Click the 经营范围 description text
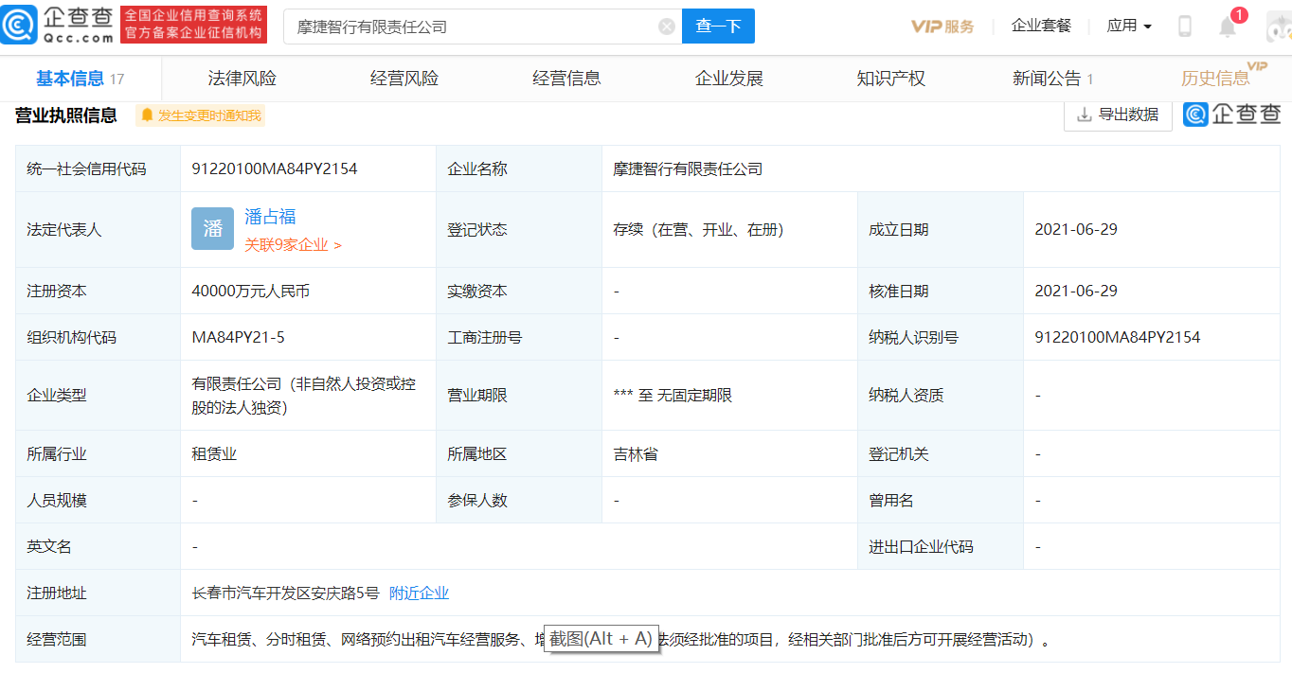This screenshot has height=673, width=1292. [x=620, y=639]
